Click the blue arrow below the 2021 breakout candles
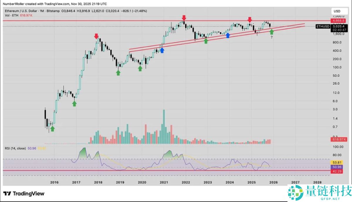The image size is (352, 202). click(x=162, y=50)
